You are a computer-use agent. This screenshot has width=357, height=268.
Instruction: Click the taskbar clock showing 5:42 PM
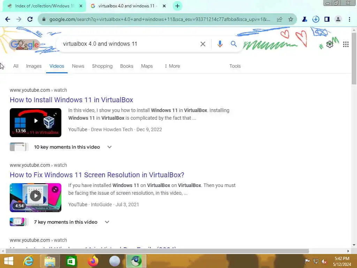click(342, 261)
